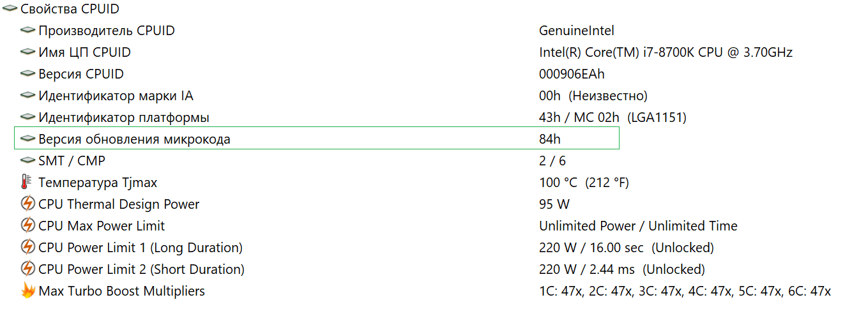
Task: Click the 000906EAh CPUID version value
Action: (x=572, y=74)
